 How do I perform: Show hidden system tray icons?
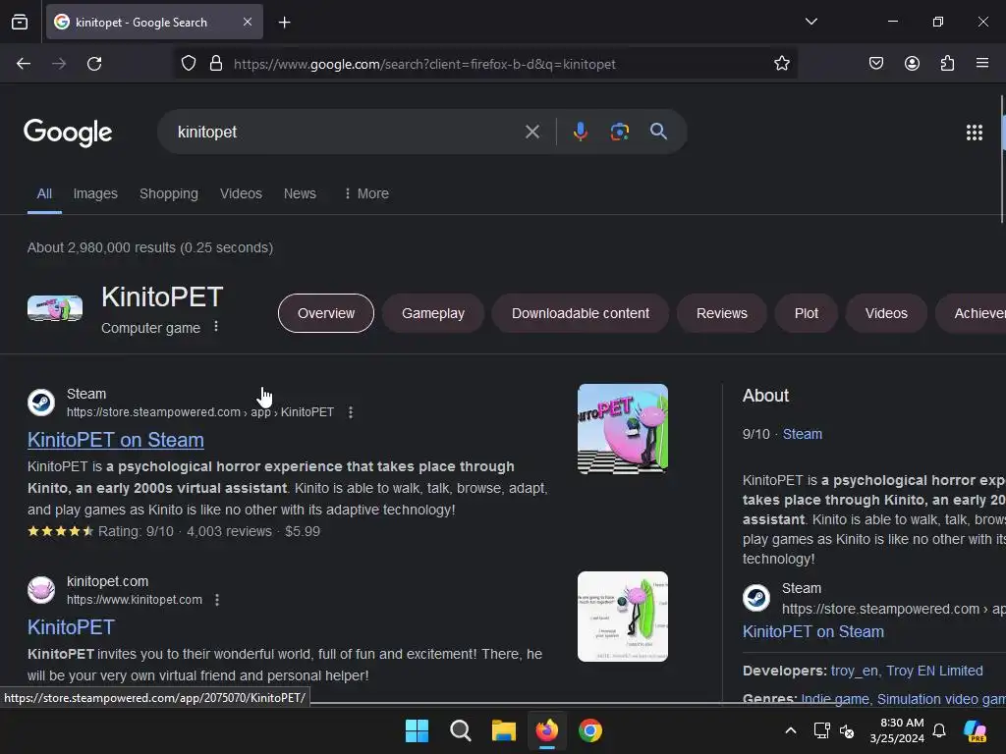[x=791, y=730]
